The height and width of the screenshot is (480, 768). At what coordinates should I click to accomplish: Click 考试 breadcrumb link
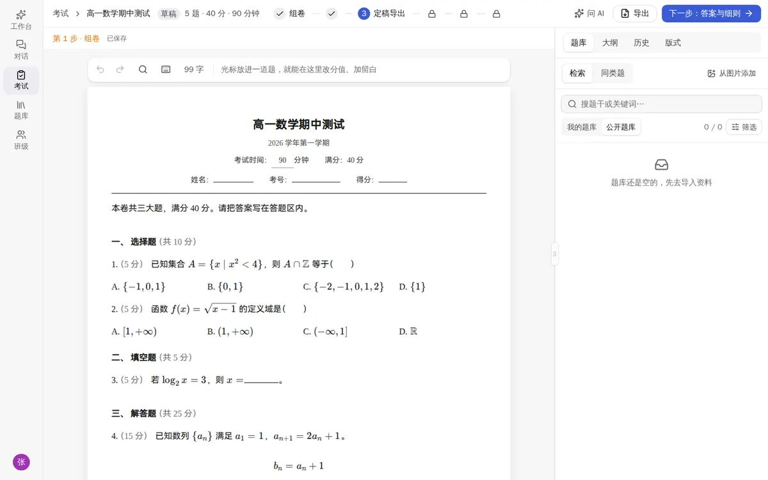(x=61, y=13)
